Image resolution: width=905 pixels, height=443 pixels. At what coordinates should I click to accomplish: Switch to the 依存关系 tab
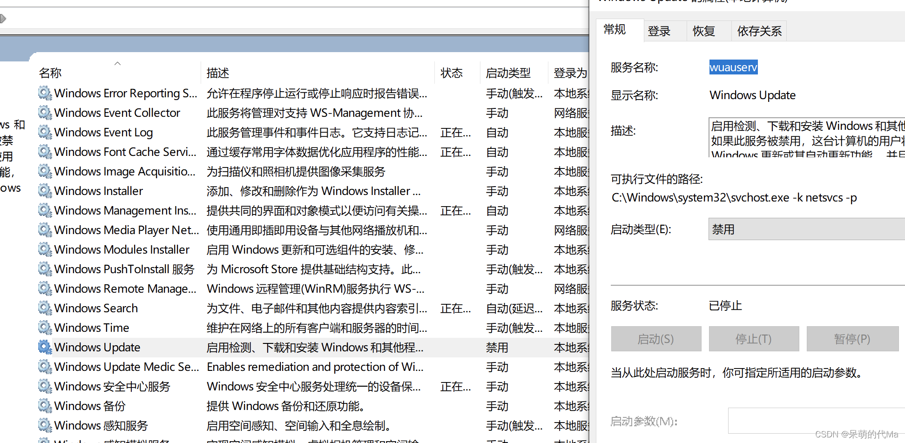click(759, 31)
